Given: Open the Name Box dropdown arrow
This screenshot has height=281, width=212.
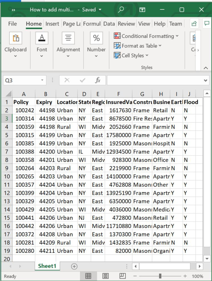Looking at the screenshot, I should 42,80.
